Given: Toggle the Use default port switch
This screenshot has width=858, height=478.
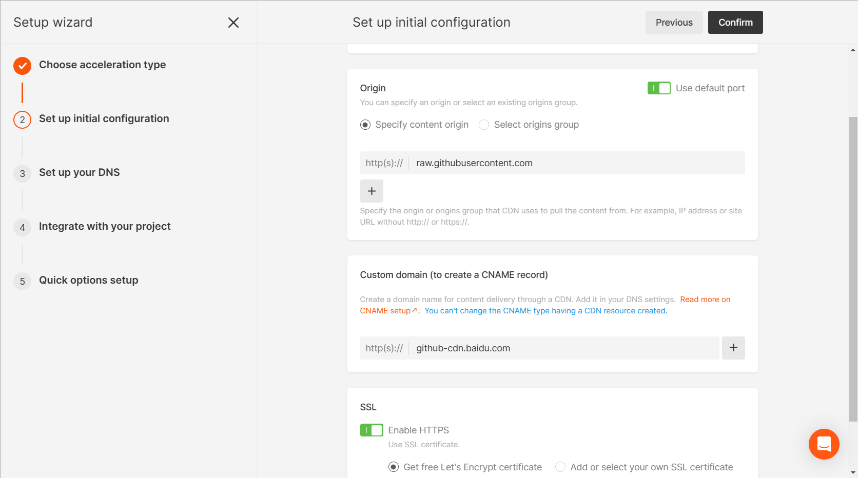Looking at the screenshot, I should pyautogui.click(x=659, y=88).
